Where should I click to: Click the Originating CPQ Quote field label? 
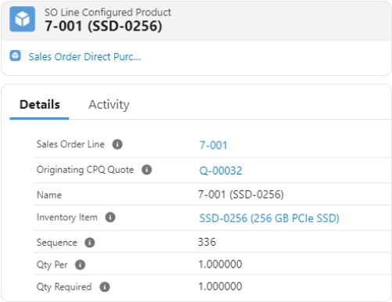(x=85, y=170)
